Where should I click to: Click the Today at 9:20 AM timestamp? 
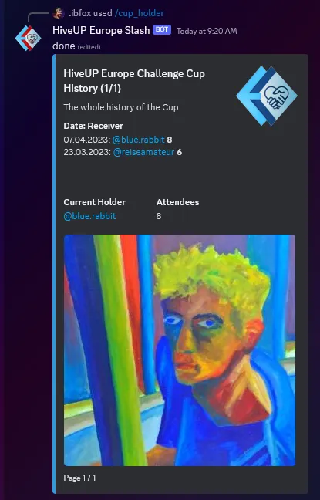(x=207, y=31)
